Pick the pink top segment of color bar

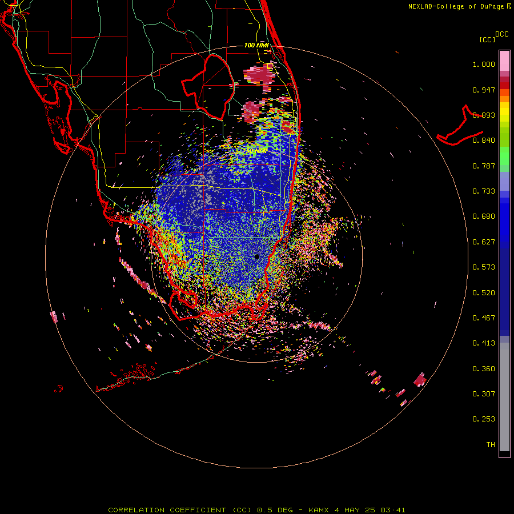click(504, 61)
